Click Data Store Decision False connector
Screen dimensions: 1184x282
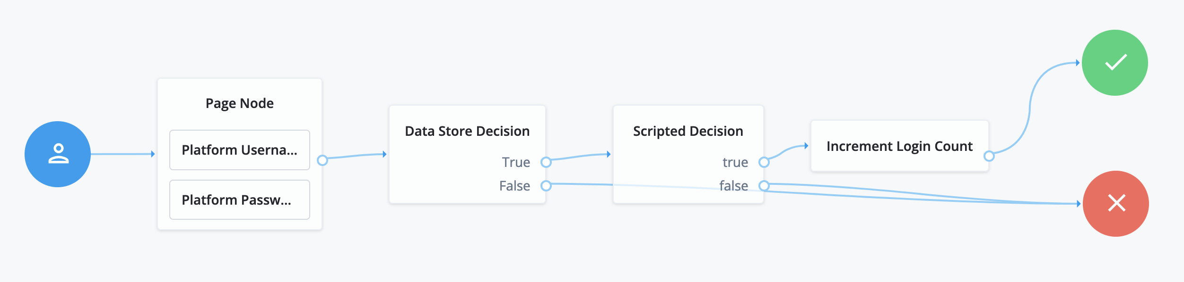546,186
